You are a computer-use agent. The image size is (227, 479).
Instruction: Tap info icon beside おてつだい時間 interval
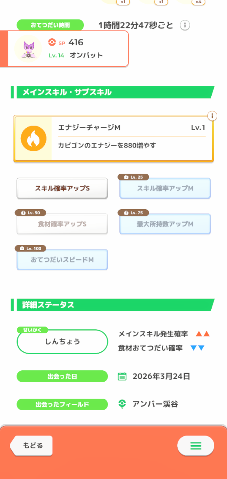pos(185,25)
